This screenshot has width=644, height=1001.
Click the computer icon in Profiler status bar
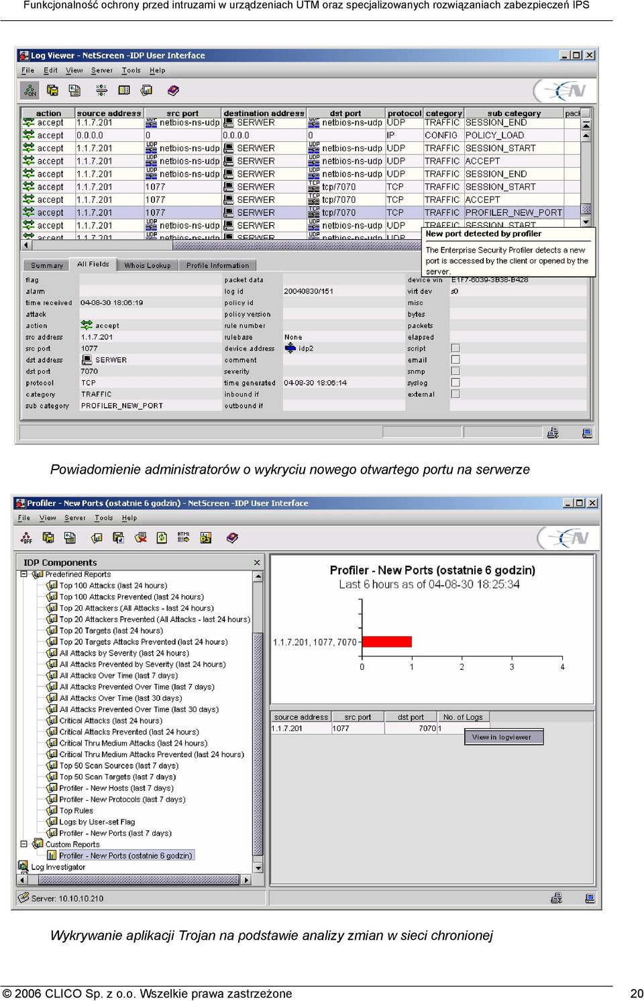[590, 898]
